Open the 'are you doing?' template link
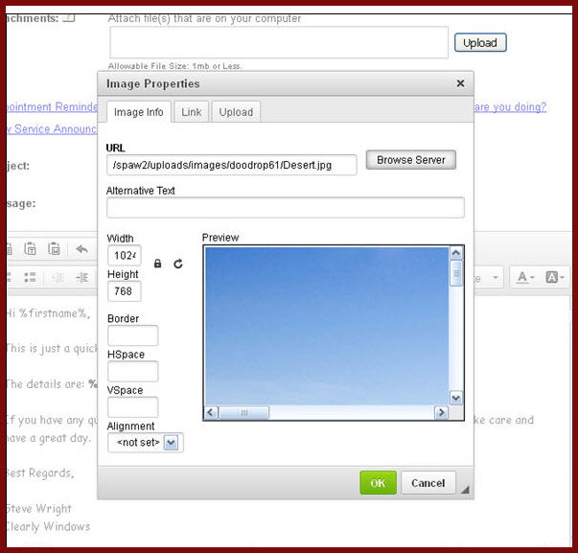This screenshot has height=553, width=578. [x=510, y=106]
